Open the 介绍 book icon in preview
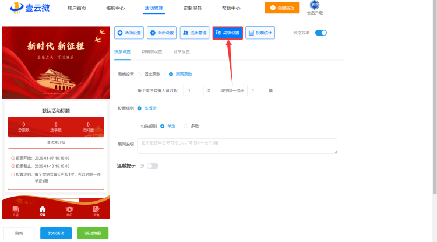This screenshot has width=437, height=242. (x=15, y=209)
